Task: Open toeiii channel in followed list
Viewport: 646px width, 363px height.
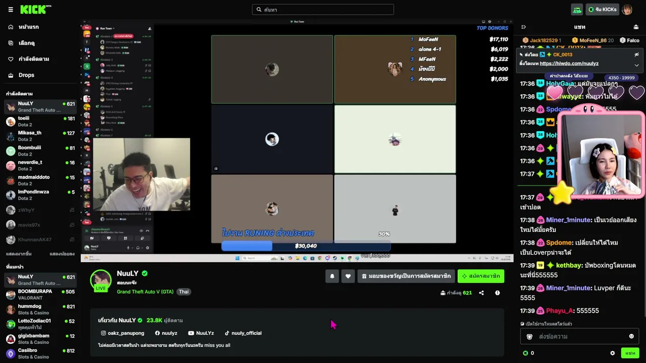Action: click(x=40, y=122)
